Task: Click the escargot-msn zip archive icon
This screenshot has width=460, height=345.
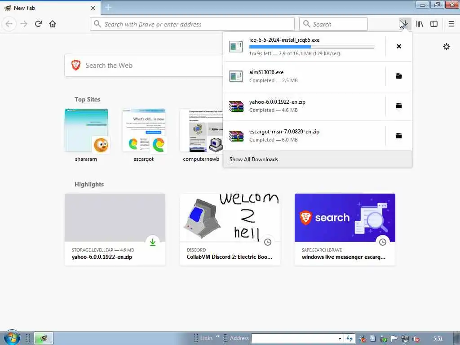Action: 236,136
